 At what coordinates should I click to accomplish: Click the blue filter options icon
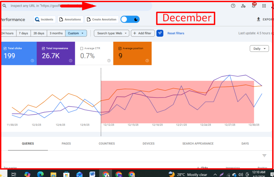(160, 33)
